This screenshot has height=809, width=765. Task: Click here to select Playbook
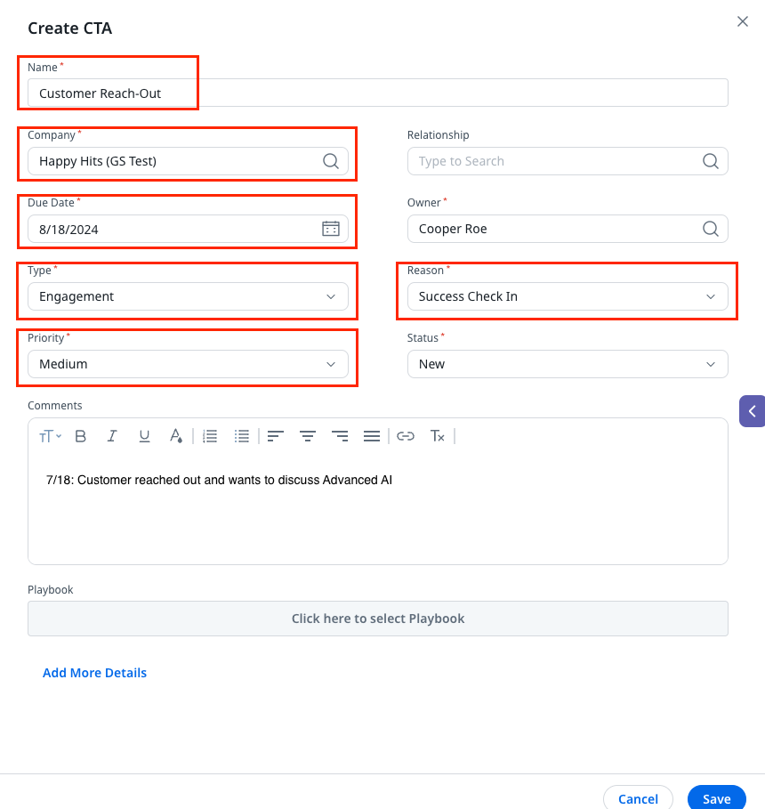[378, 619]
